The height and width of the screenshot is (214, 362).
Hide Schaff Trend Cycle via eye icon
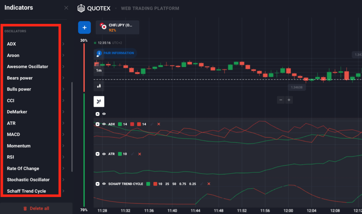[103, 184]
